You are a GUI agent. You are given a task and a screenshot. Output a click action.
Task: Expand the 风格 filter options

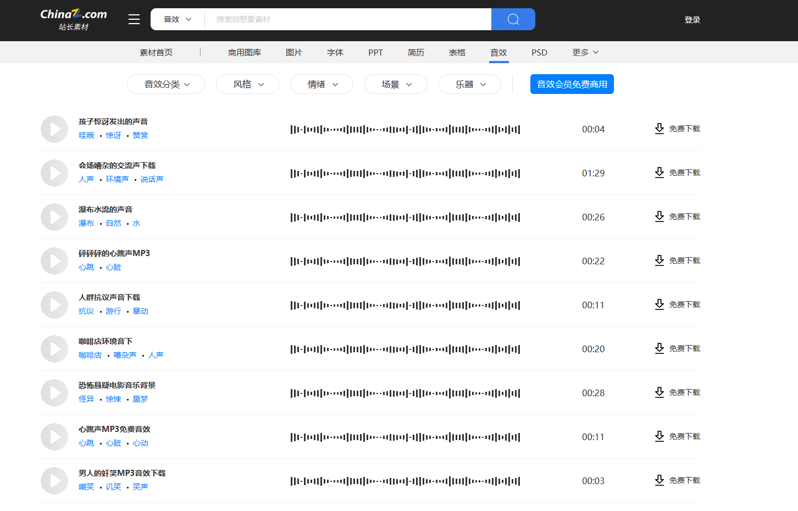(x=247, y=84)
